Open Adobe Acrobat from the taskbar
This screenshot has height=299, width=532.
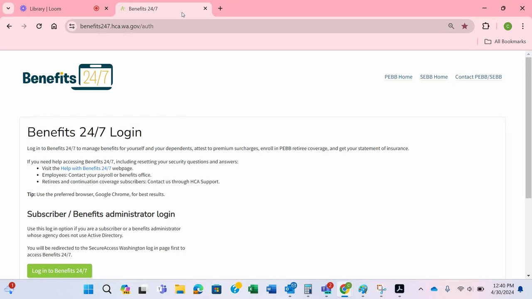(x=399, y=289)
